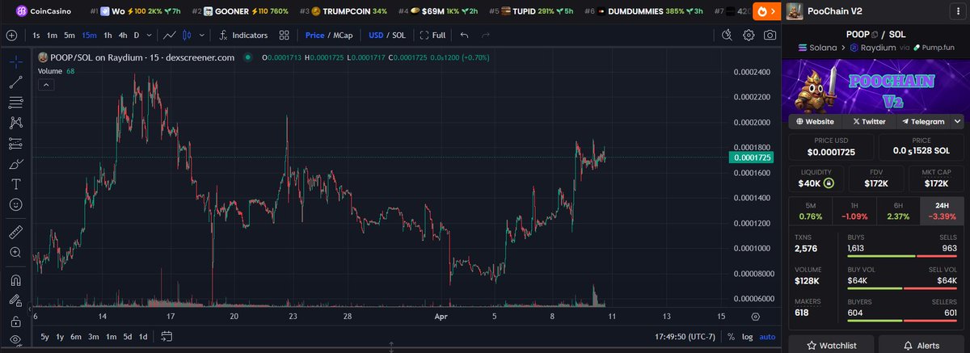The image size is (970, 353).
Task: Add symbol with the plus circle icon
Action: click(11, 36)
